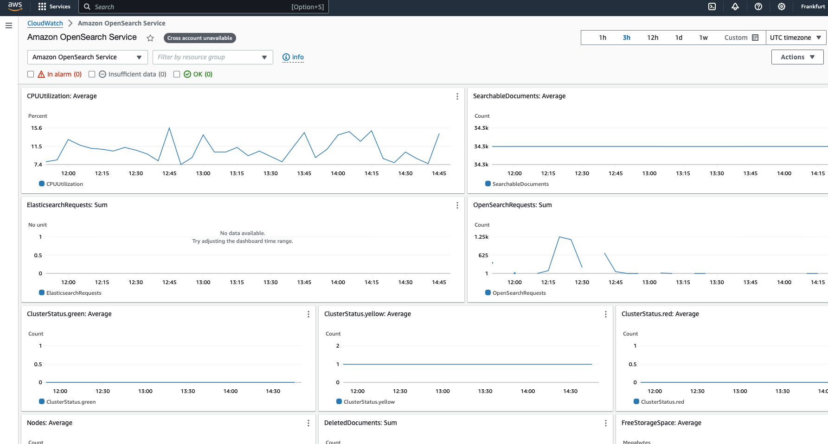This screenshot has height=444, width=828.
Task: Open Nodes widget options menu
Action: (x=308, y=423)
